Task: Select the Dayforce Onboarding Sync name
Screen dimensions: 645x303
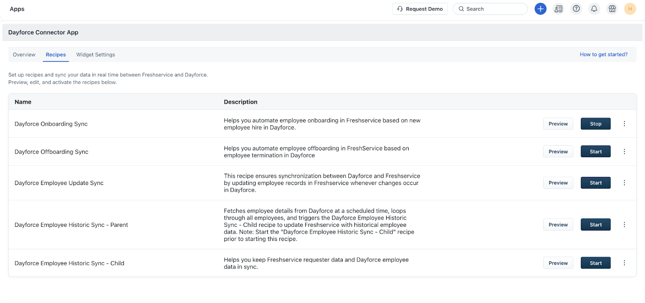Action: click(x=51, y=124)
